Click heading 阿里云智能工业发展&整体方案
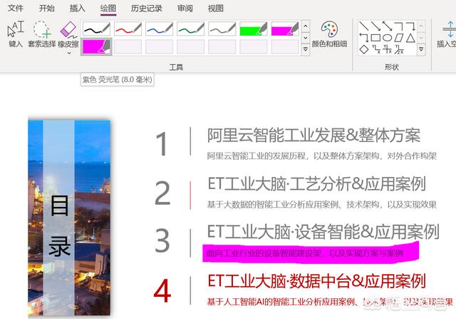Viewport: 456px width, 319px height. [x=313, y=136]
